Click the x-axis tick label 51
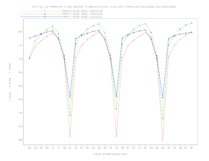Viewport: 209px width, 161px height. [x=128, y=148]
